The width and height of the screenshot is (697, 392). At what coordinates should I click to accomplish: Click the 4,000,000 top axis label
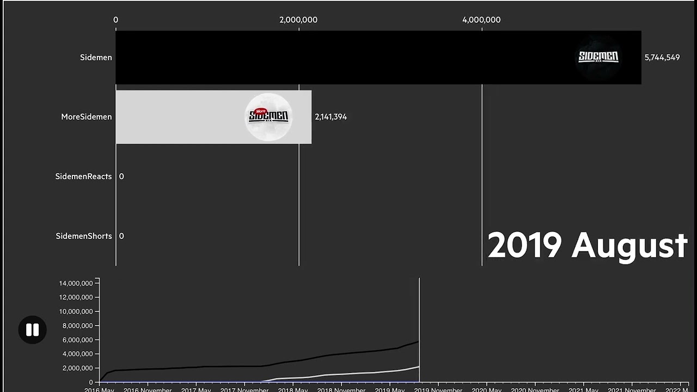click(x=481, y=20)
